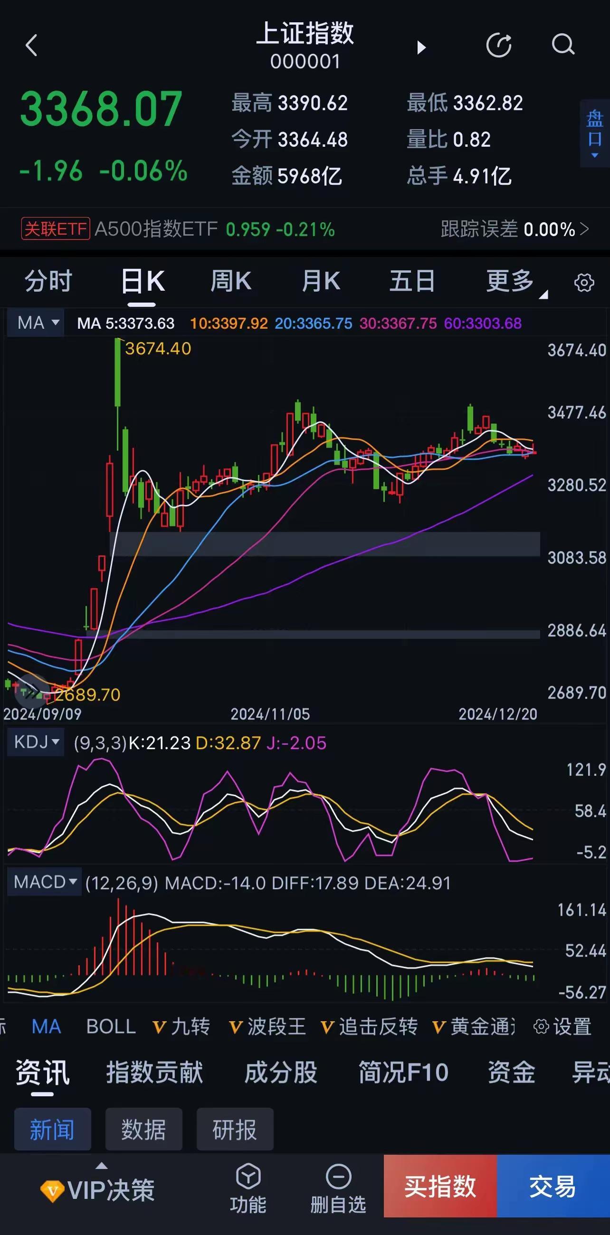
Task: Open the 简况F10 tab
Action: click(403, 1072)
